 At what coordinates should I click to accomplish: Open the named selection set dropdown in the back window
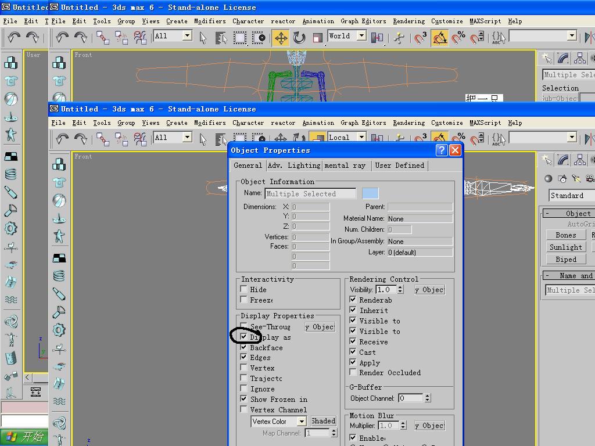point(572,35)
